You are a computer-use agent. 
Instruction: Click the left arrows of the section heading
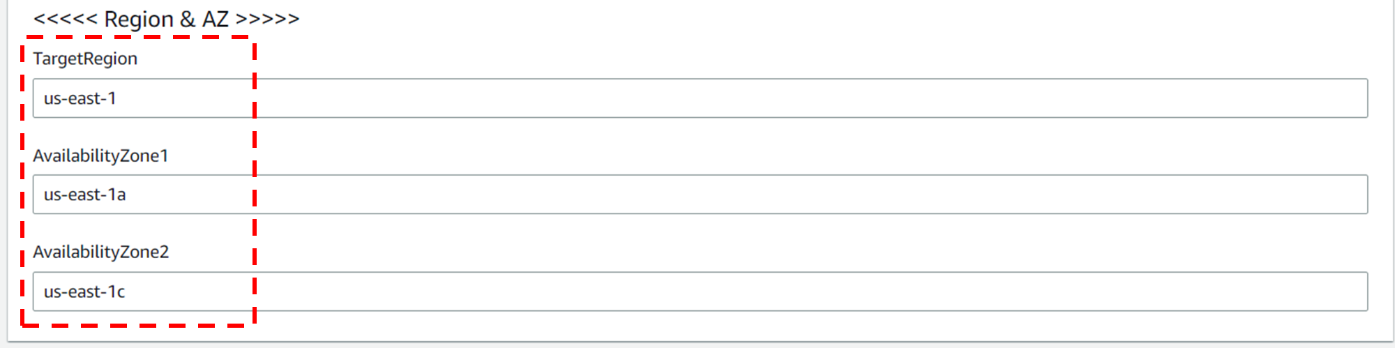coord(65,19)
